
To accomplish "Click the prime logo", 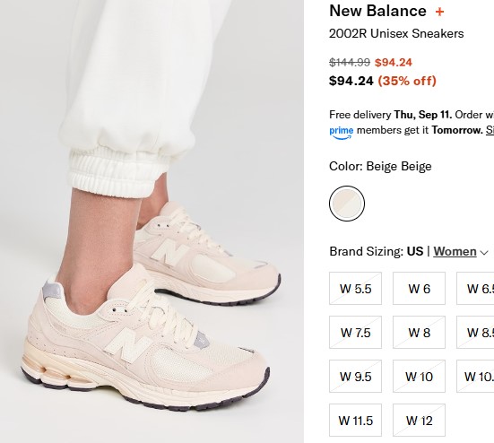I will click(x=342, y=132).
